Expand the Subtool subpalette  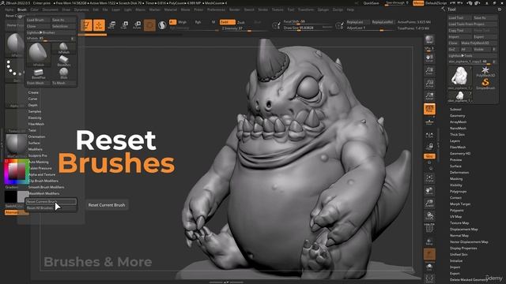[455, 110]
